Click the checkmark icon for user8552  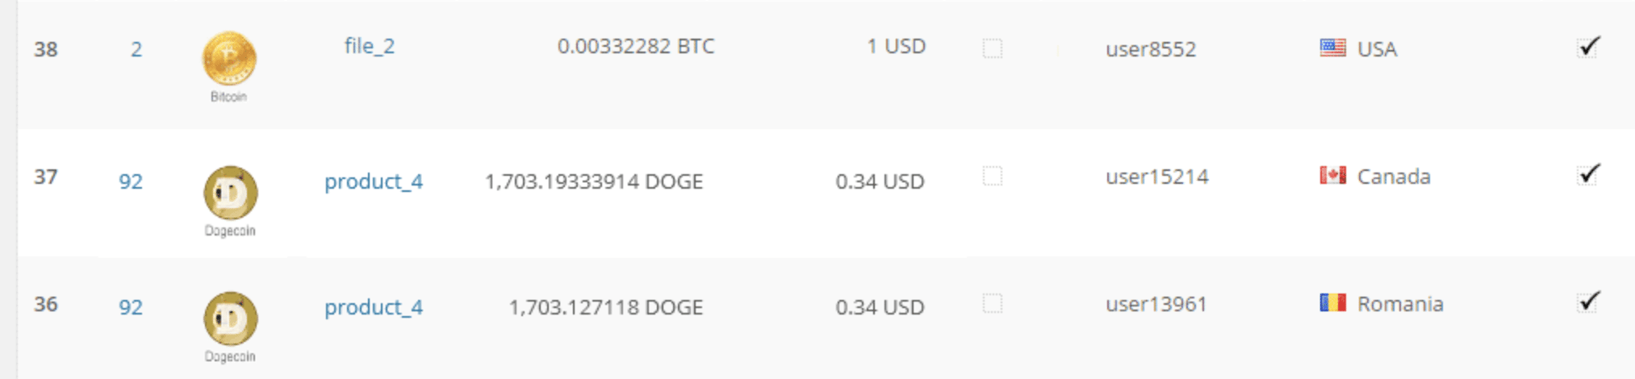1588,47
